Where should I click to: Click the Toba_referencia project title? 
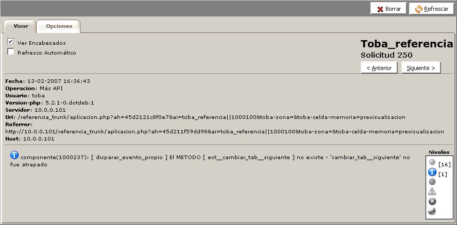[407, 44]
